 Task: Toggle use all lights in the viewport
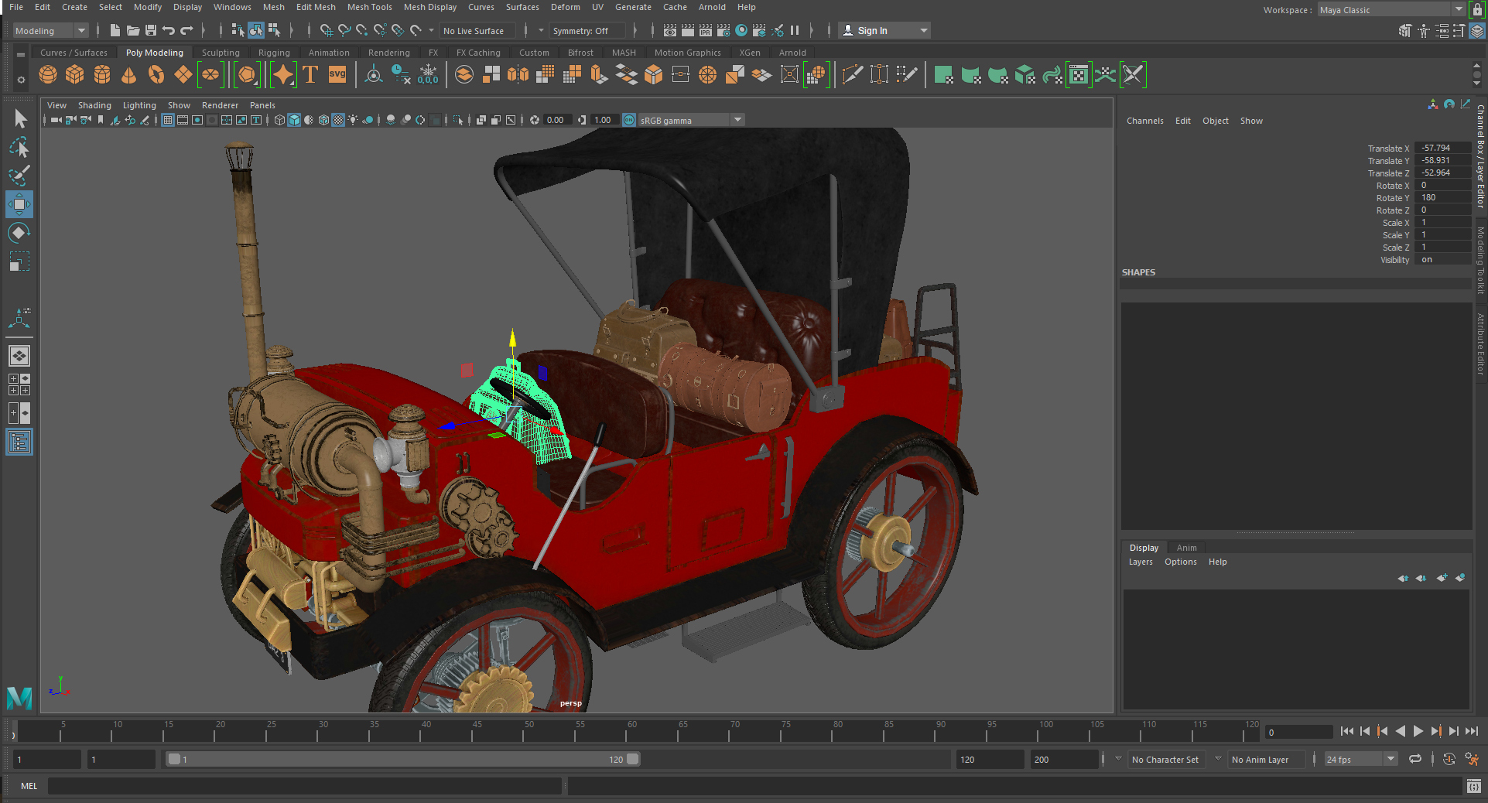point(353,120)
